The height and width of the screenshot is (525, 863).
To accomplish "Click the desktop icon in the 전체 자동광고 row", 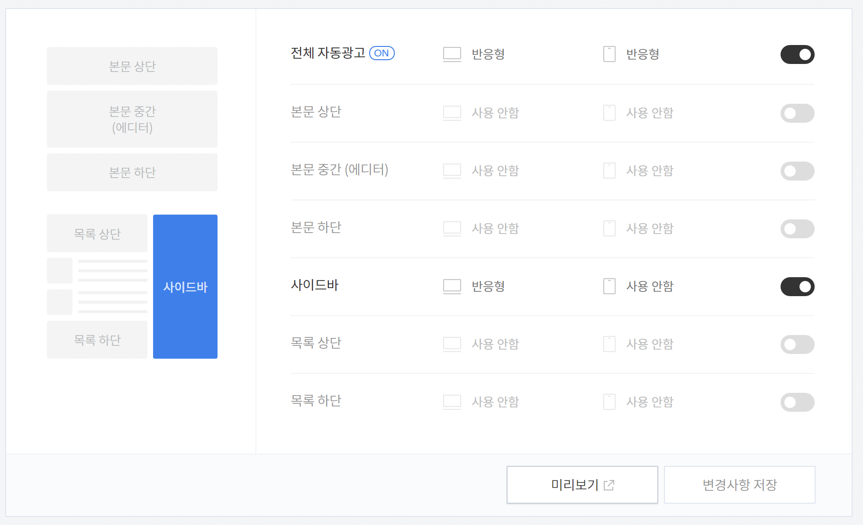I will coord(452,54).
